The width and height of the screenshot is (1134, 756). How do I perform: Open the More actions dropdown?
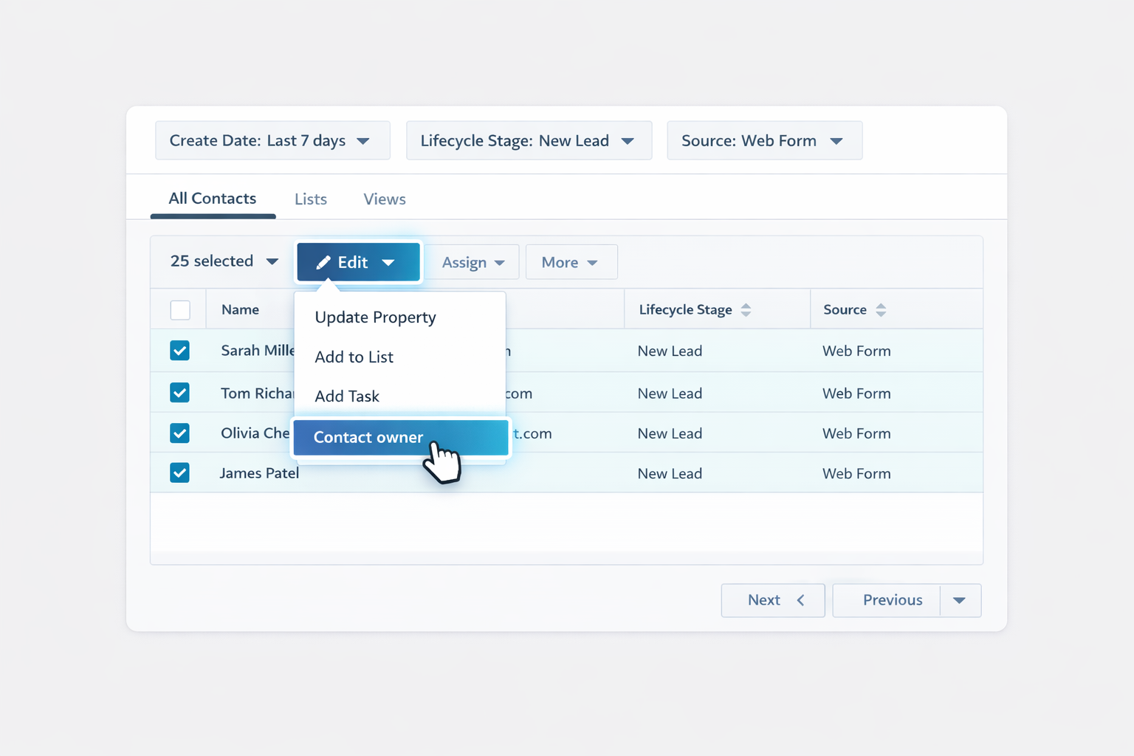571,262
